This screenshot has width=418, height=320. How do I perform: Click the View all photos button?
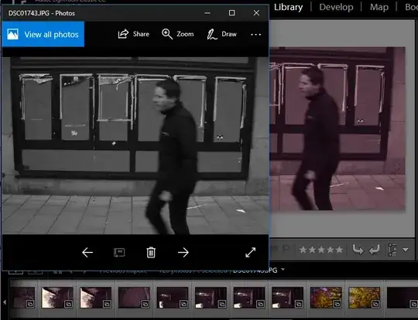coord(43,34)
